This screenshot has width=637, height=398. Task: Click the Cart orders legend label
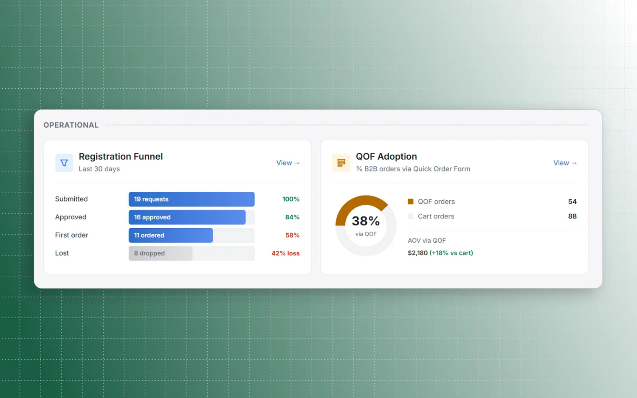click(436, 216)
